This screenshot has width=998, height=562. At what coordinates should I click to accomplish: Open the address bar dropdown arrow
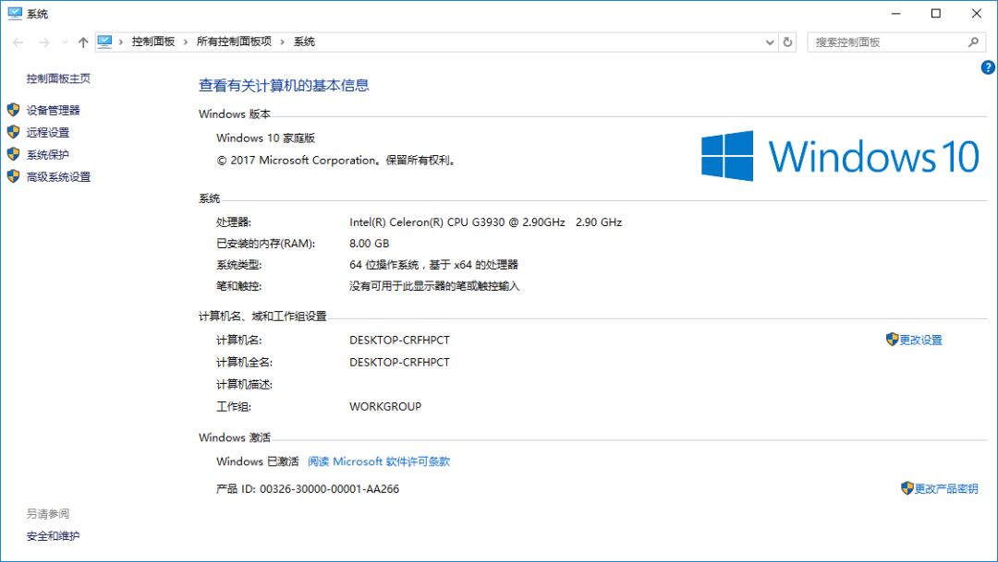(770, 42)
